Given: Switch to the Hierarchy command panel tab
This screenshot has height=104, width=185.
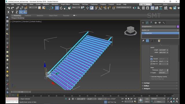Looking at the screenshot, I should tap(151, 23).
